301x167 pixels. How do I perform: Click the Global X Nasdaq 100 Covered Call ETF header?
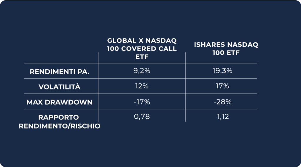point(142,48)
